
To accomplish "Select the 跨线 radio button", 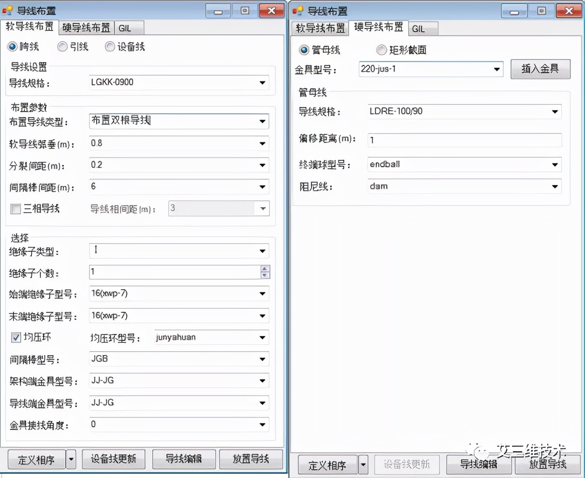I will point(12,47).
